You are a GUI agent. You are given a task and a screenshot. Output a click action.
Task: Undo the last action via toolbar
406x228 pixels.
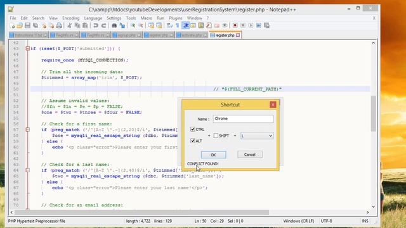click(96, 25)
